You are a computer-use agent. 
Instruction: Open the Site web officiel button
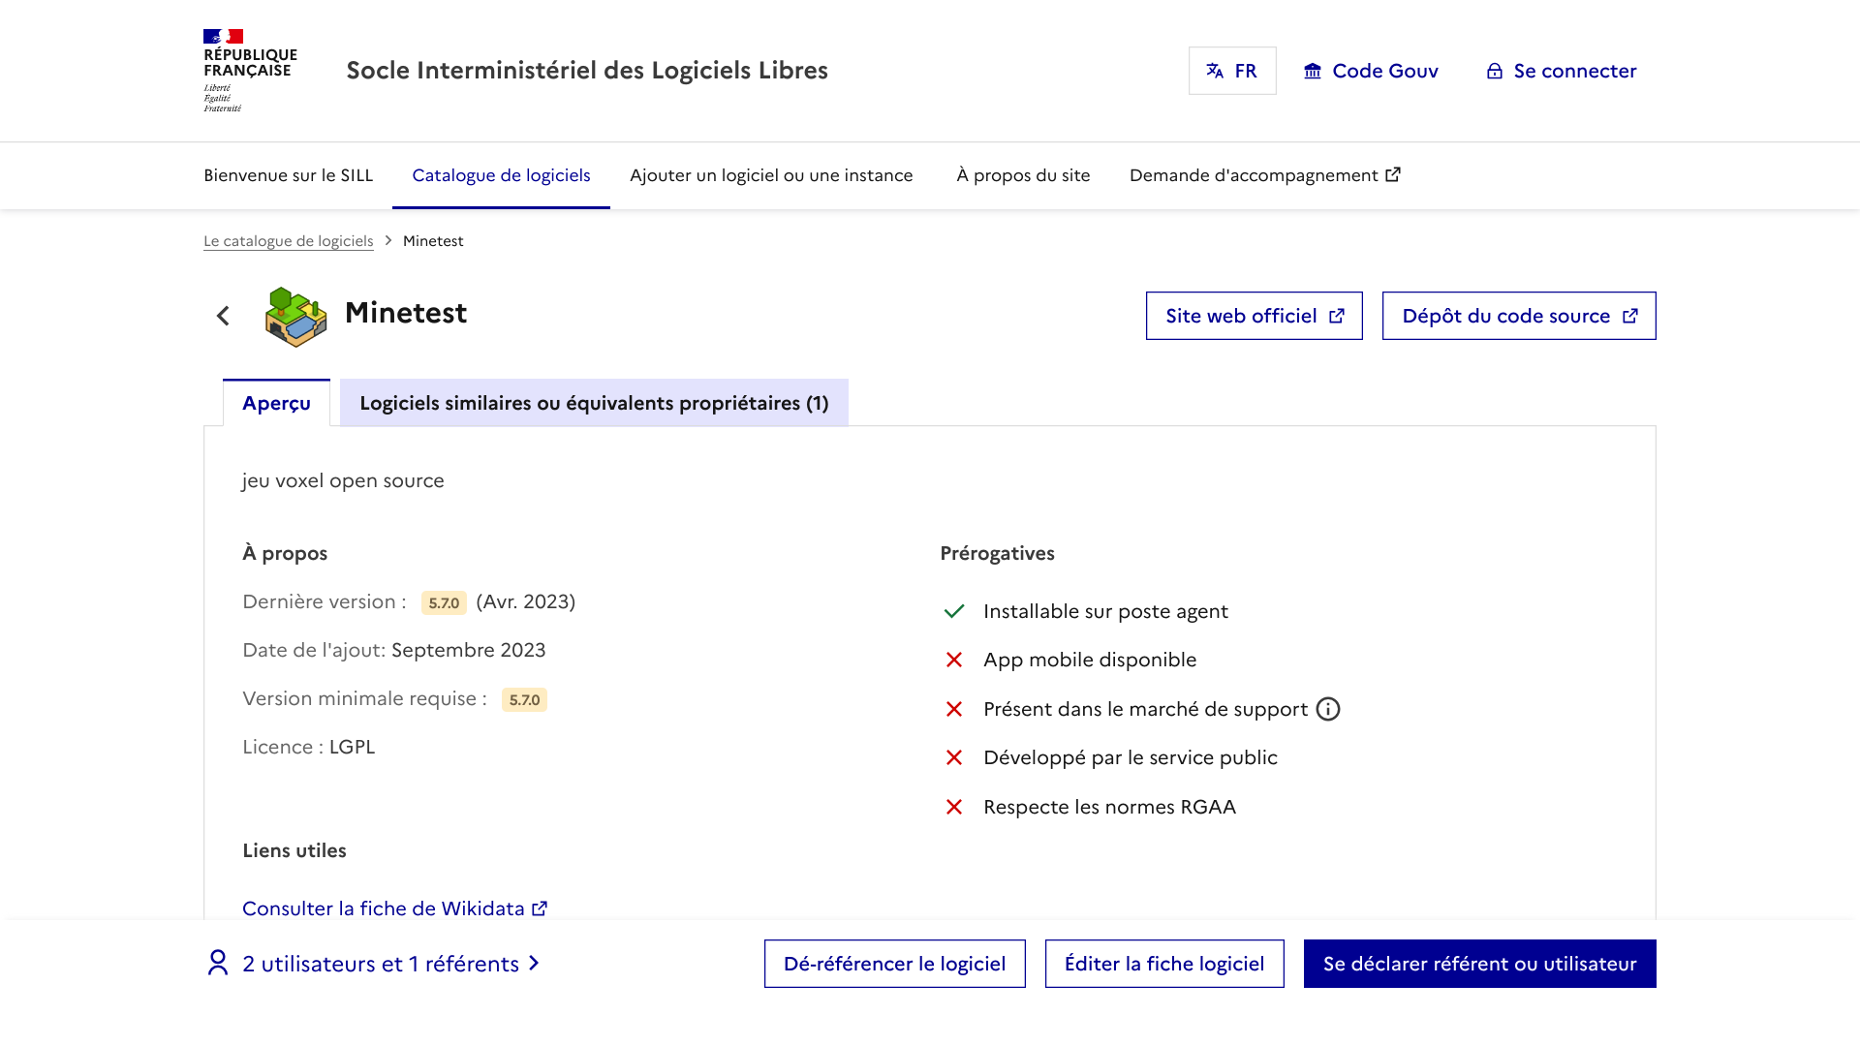[1254, 316]
